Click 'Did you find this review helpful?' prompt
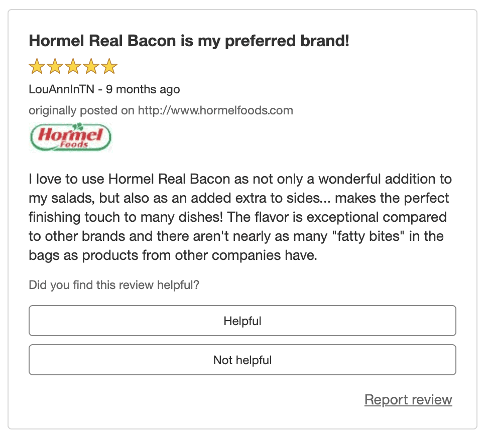 click(114, 285)
